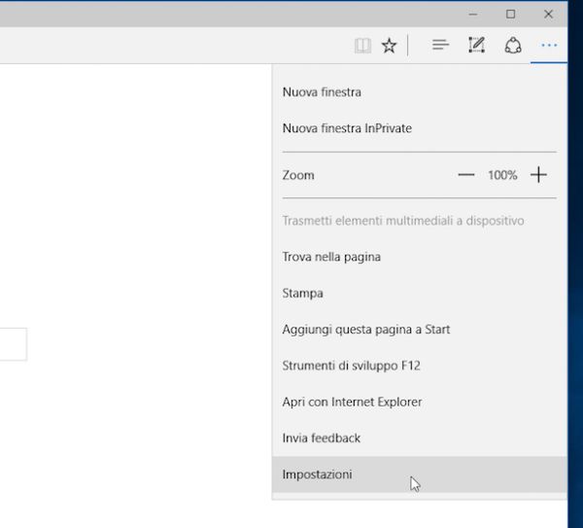
Task: Open Impostazioni settings entry
Action: [318, 475]
